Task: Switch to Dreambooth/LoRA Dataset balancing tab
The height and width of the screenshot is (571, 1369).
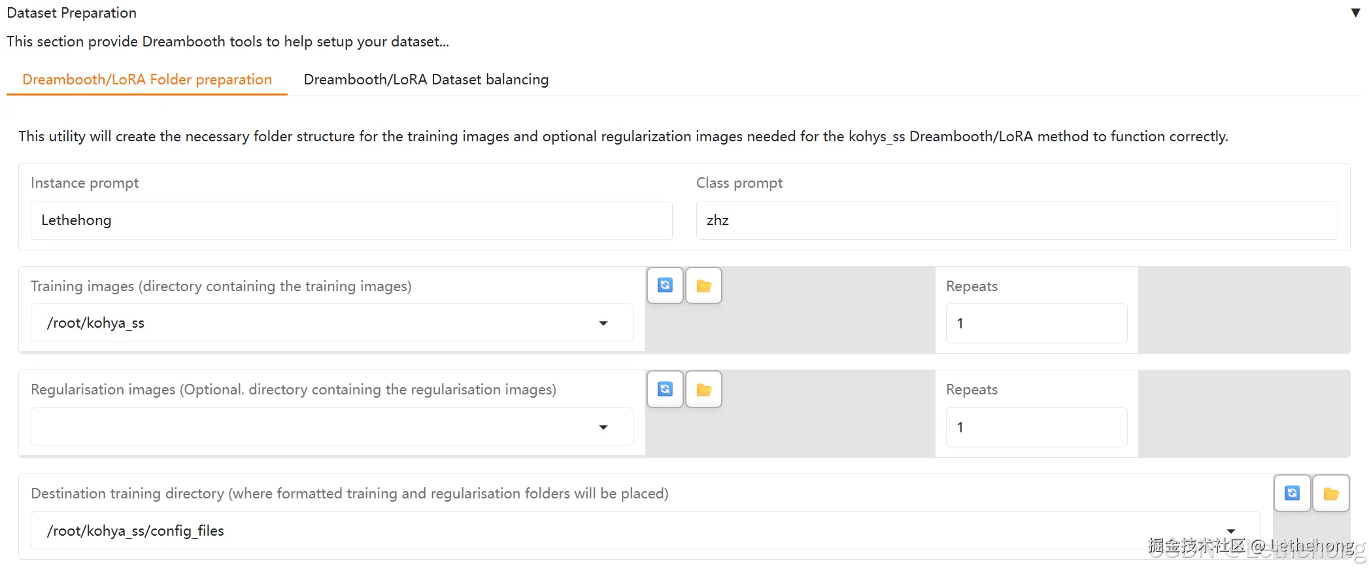Action: click(426, 79)
